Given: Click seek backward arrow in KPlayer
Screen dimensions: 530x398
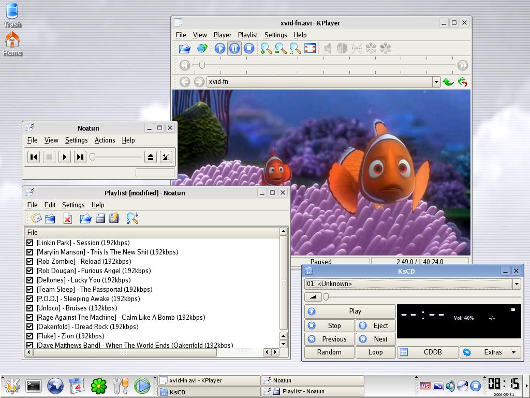Looking at the screenshot, I should [x=185, y=65].
